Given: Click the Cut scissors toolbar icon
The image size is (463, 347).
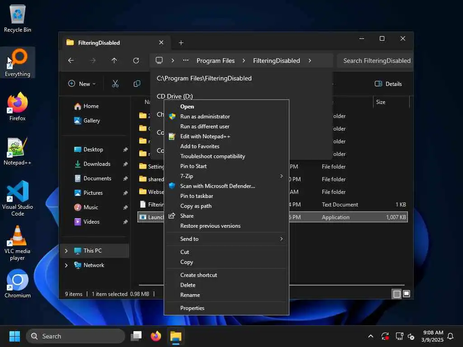Looking at the screenshot, I should click(115, 84).
